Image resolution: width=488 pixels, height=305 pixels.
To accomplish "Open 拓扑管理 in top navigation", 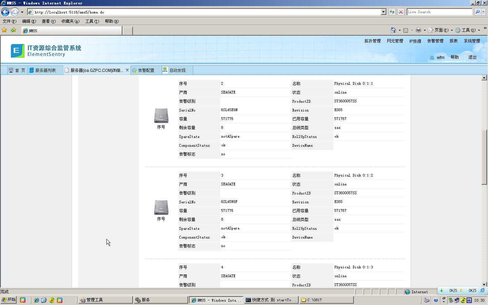I will pos(372,41).
